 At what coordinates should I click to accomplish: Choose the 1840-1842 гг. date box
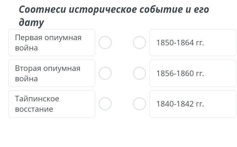pyautogui.click(x=193, y=104)
